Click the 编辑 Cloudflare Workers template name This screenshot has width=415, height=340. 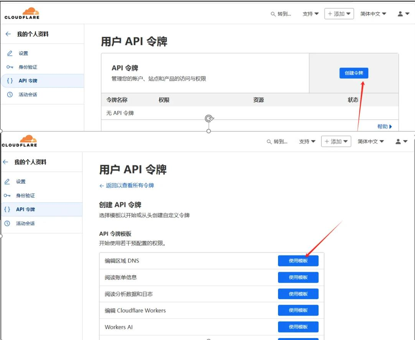pos(135,310)
